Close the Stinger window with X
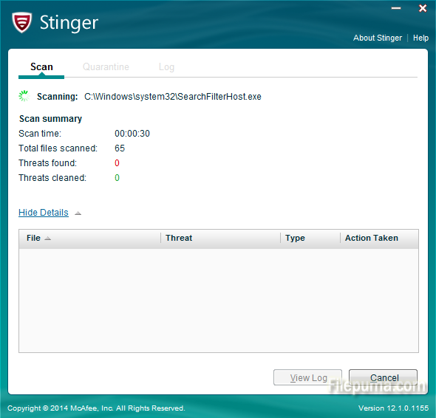The image size is (436, 418). 423,8
